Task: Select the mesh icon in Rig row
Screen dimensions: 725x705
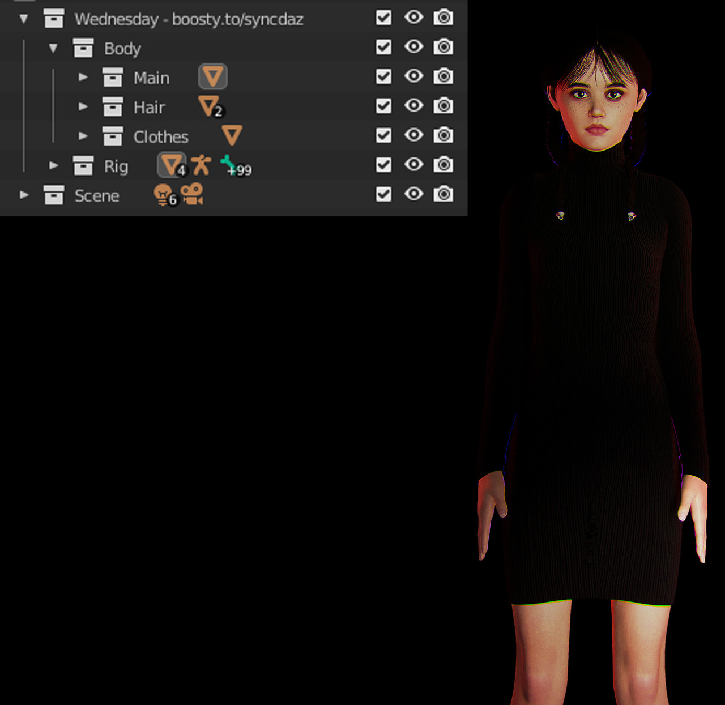Action: (x=172, y=165)
